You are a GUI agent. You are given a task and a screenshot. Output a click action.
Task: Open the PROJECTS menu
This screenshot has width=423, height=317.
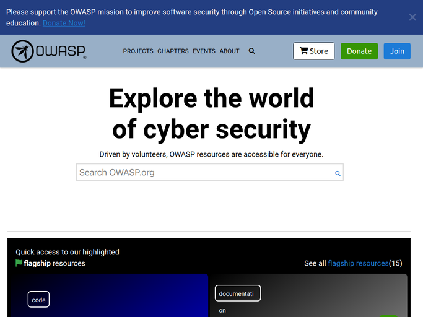pos(138,51)
